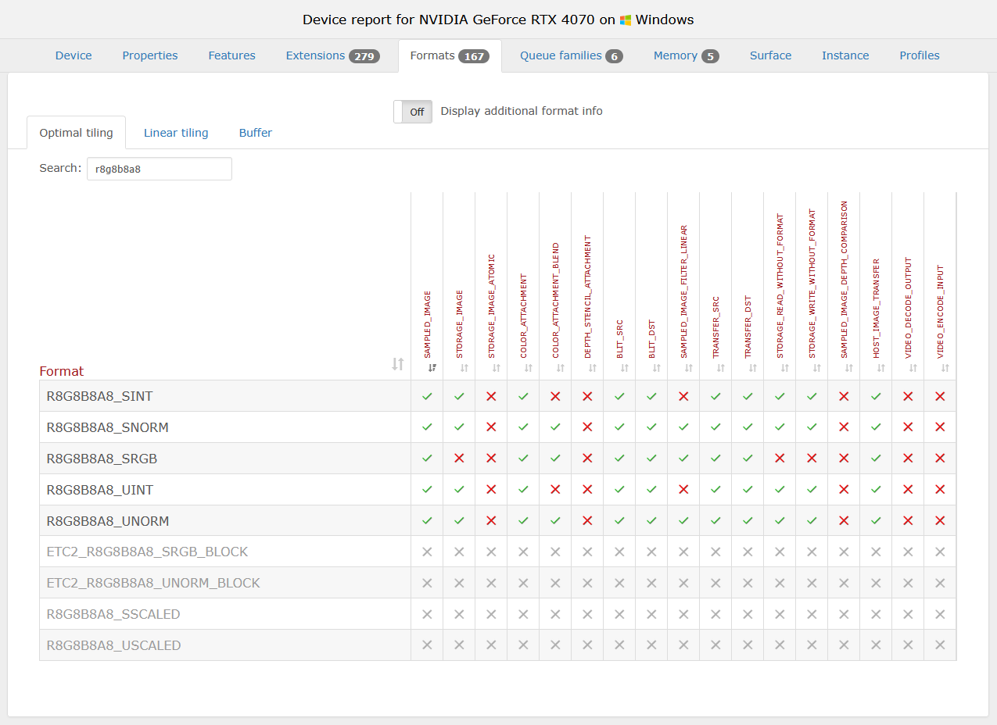
Task: Sort by HOST_IMAGE_TRANSFER sort icon
Action: [x=881, y=368]
